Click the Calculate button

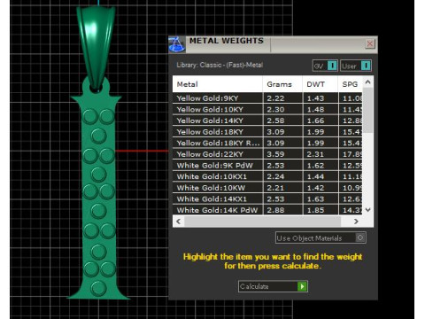pyautogui.click(x=273, y=286)
